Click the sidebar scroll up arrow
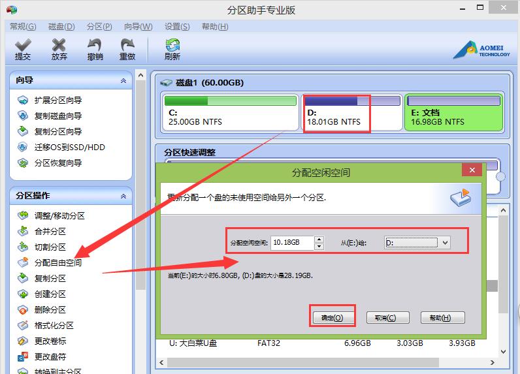Image resolution: width=520 pixels, height=374 pixels. click(140, 76)
